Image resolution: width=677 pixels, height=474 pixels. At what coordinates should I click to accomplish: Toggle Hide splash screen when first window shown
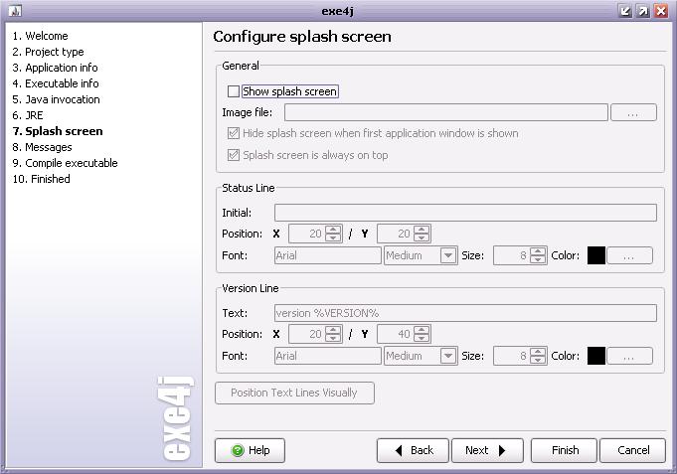pos(234,133)
